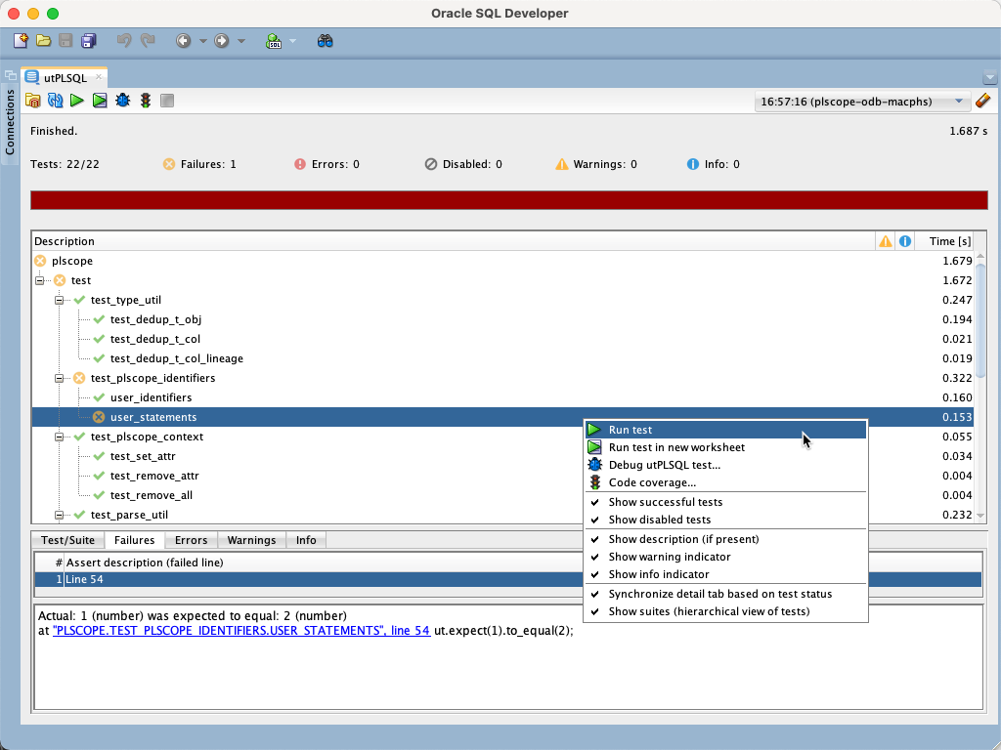Select the Debug utPLSQL test toolbar icon
Image resolution: width=1001 pixels, height=750 pixels.
click(x=122, y=100)
